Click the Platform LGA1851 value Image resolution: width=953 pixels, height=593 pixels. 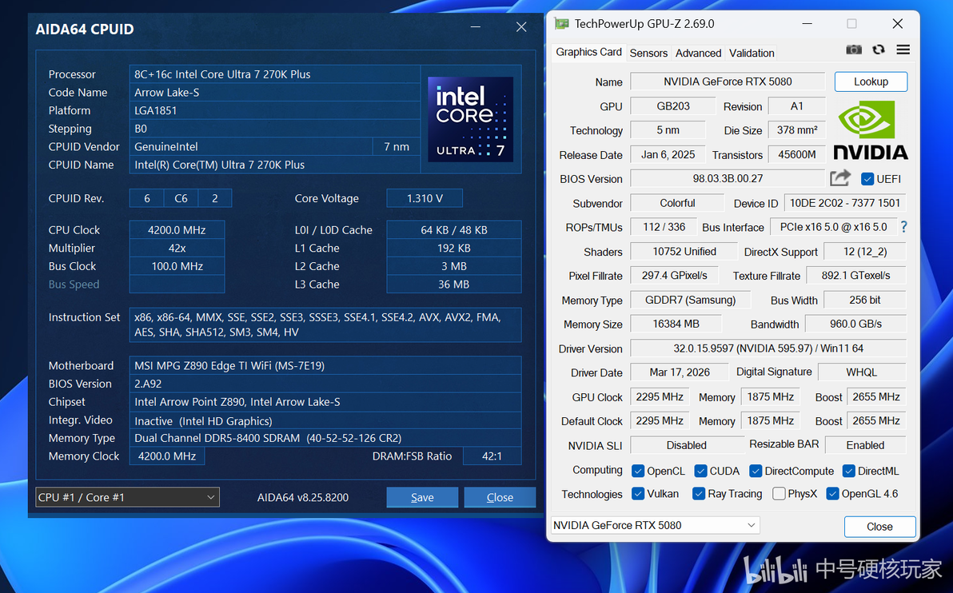click(x=275, y=110)
